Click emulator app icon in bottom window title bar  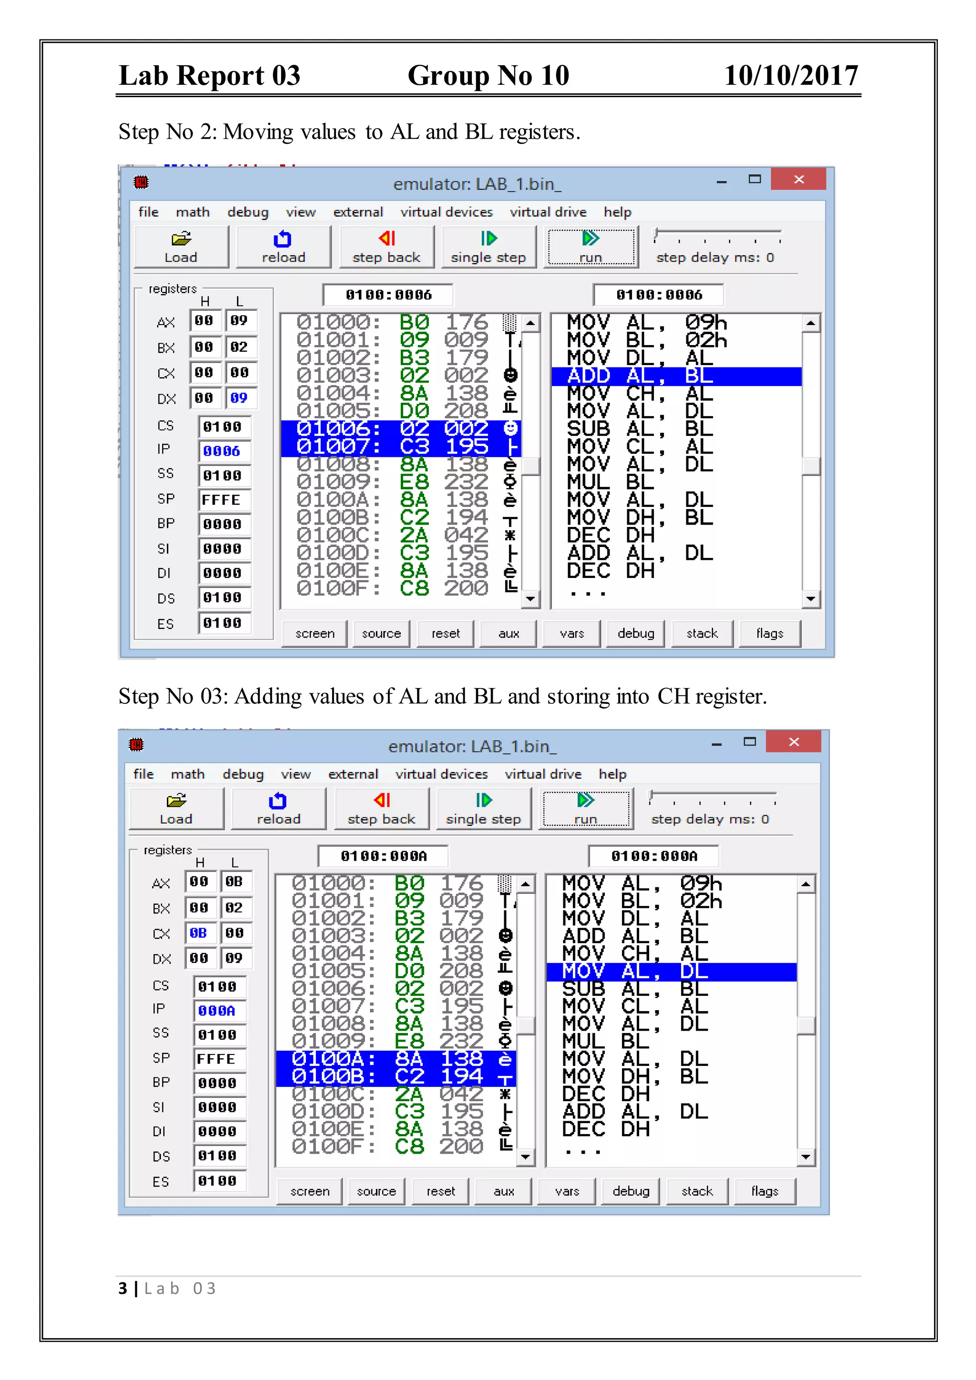coord(136,745)
